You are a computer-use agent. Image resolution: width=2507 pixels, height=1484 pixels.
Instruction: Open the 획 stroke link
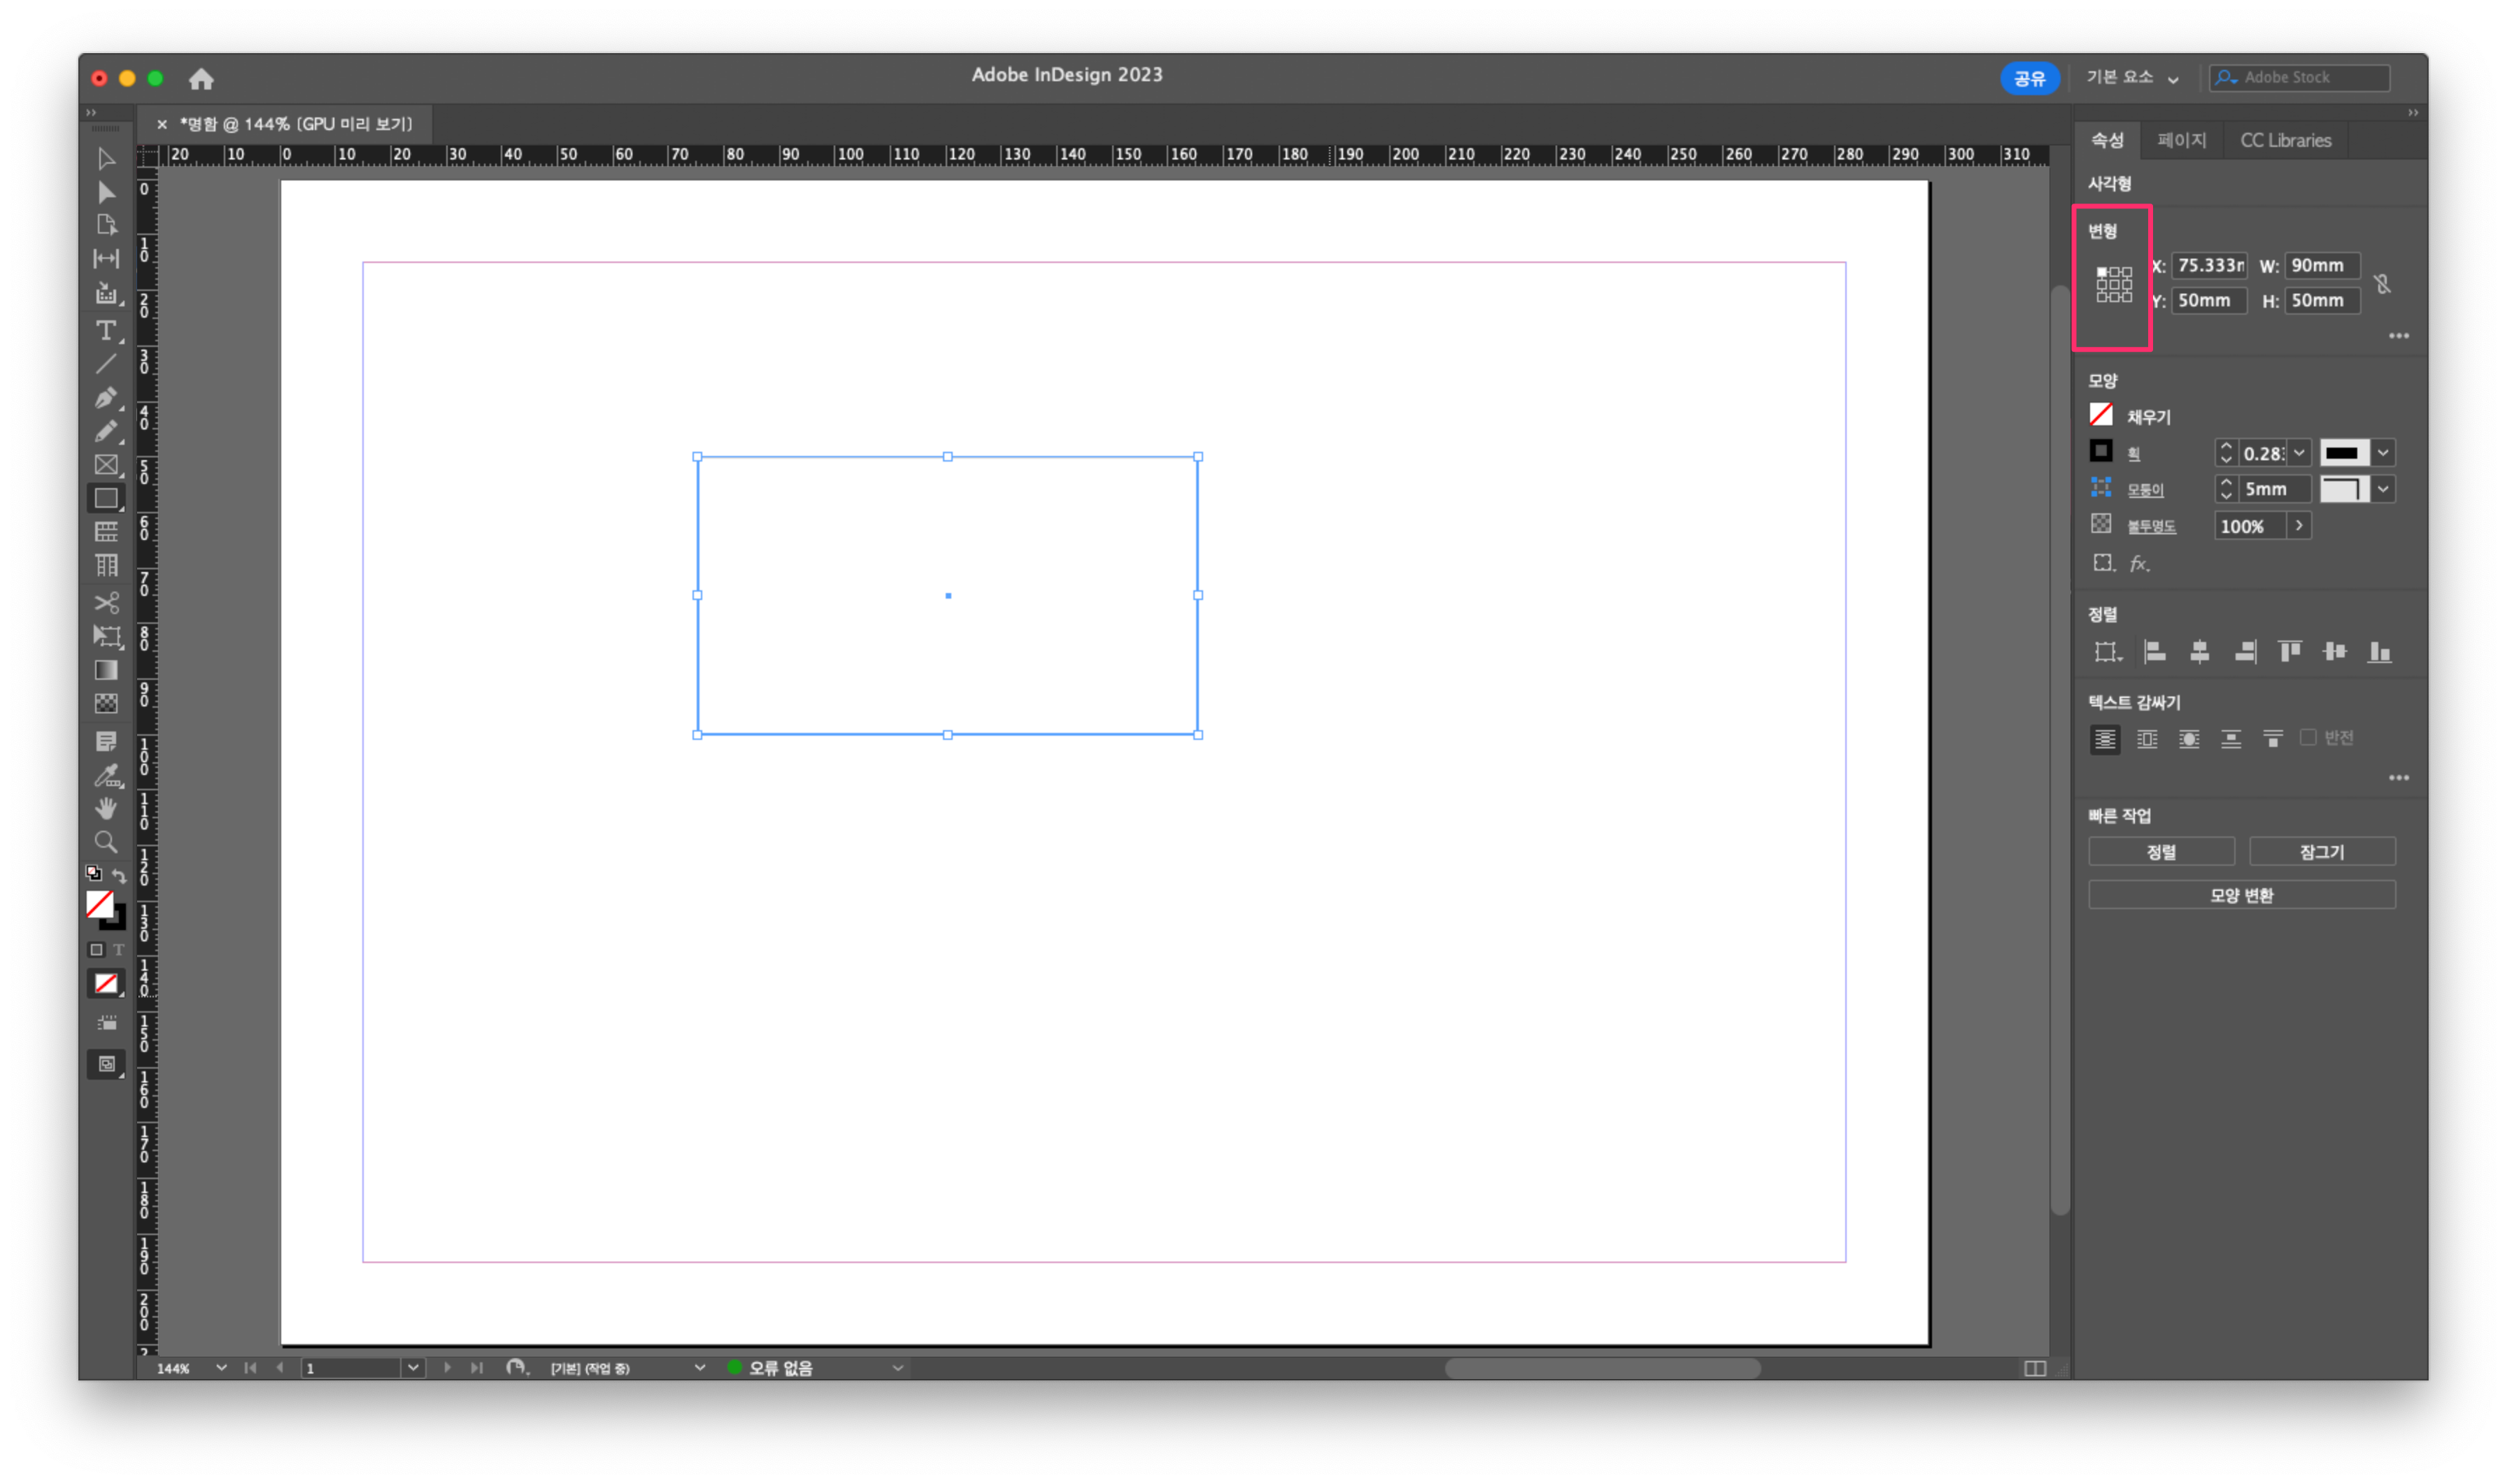tap(2134, 454)
